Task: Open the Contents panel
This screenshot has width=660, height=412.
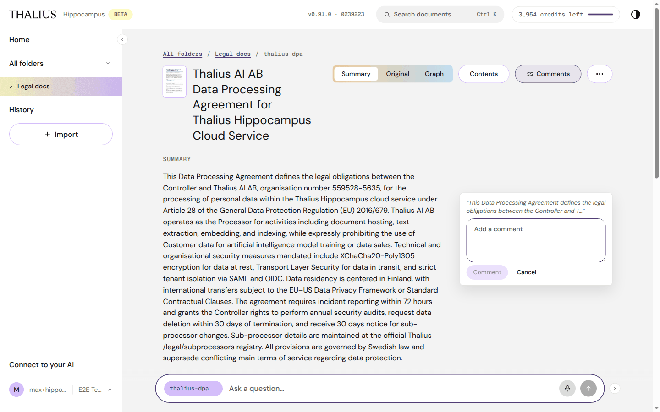Action: pos(484,74)
